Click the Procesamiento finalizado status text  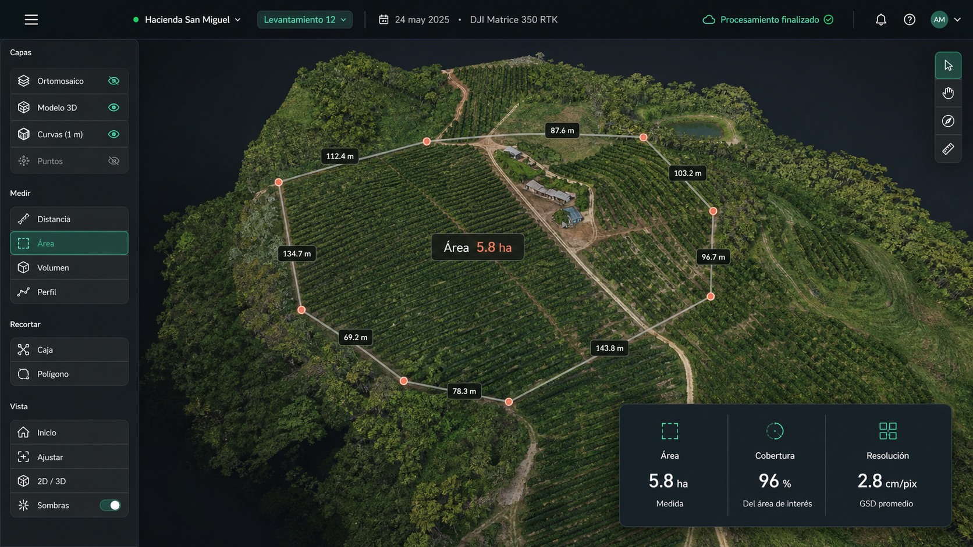(769, 20)
